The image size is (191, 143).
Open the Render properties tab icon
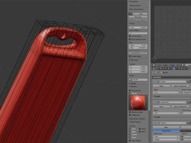158,68
